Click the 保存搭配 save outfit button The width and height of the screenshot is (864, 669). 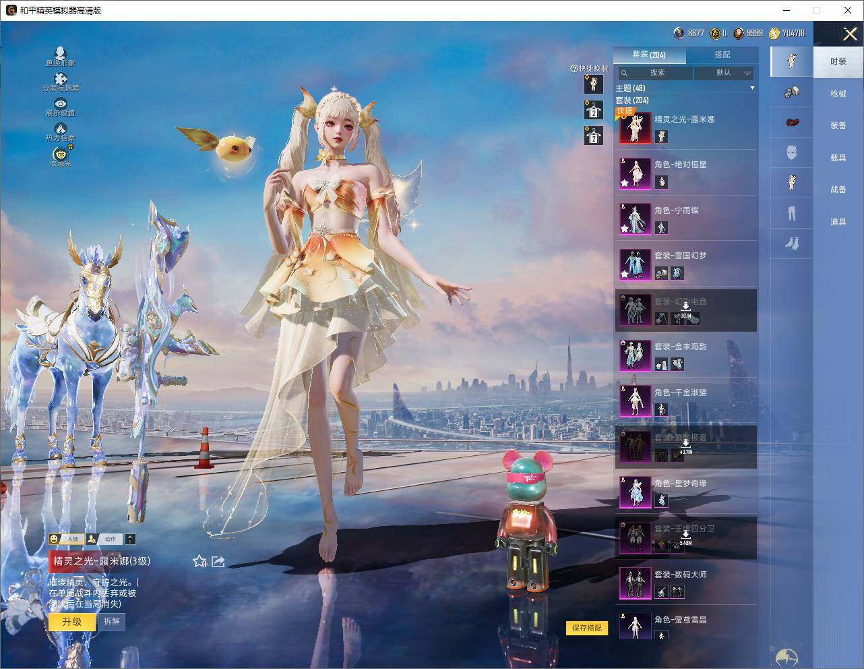tap(587, 628)
